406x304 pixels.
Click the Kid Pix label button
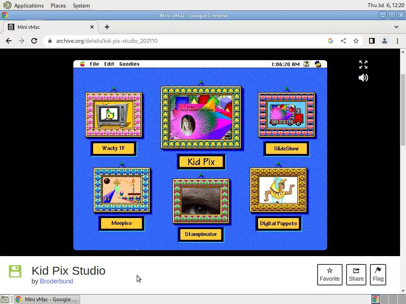tap(201, 162)
